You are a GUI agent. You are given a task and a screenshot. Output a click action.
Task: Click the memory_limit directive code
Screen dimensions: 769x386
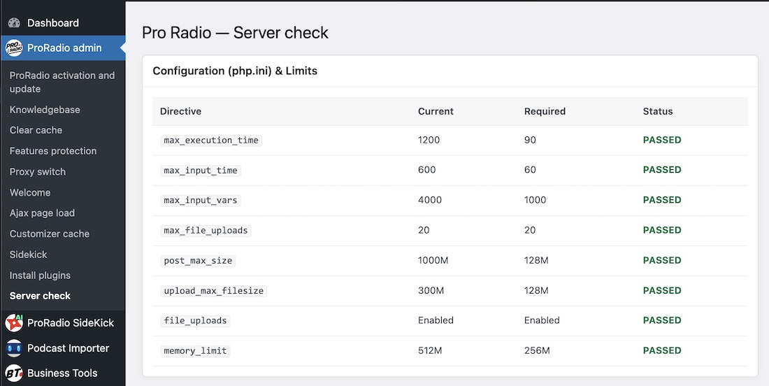point(195,350)
